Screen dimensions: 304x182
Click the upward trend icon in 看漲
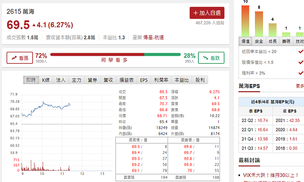point(14,58)
